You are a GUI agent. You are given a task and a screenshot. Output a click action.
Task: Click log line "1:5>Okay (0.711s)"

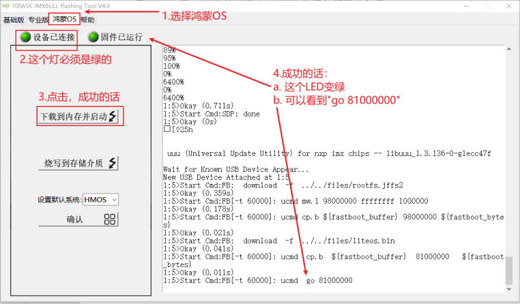199,106
